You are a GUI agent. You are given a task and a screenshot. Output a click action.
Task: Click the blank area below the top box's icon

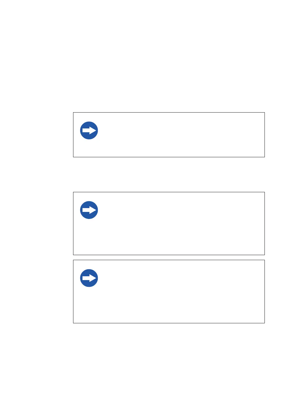coord(89,148)
